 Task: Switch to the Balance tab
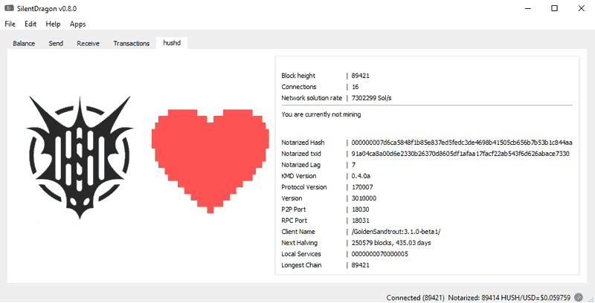(x=24, y=43)
